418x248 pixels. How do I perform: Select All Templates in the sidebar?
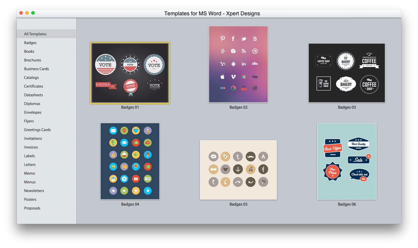(x=46, y=34)
